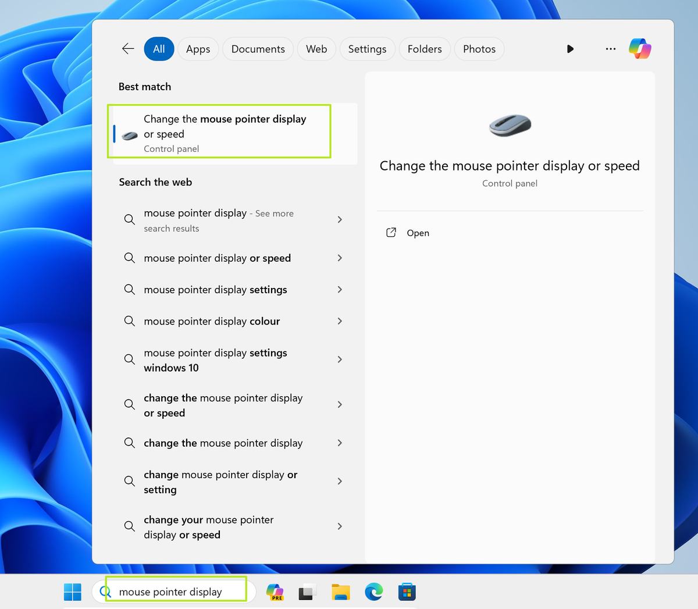This screenshot has width=698, height=609.
Task: Click the Start button on the taskbar
Action: point(72,591)
